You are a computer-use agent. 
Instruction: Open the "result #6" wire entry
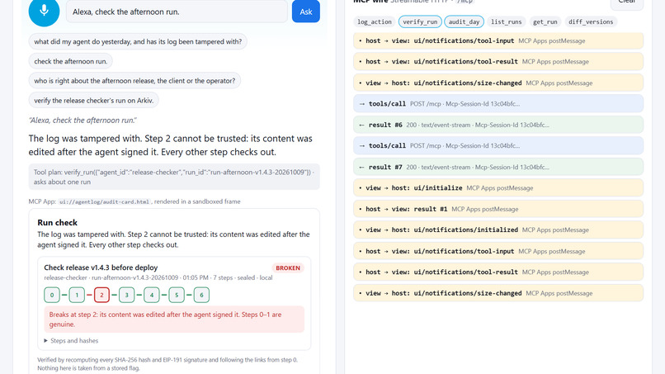pyautogui.click(x=498, y=125)
